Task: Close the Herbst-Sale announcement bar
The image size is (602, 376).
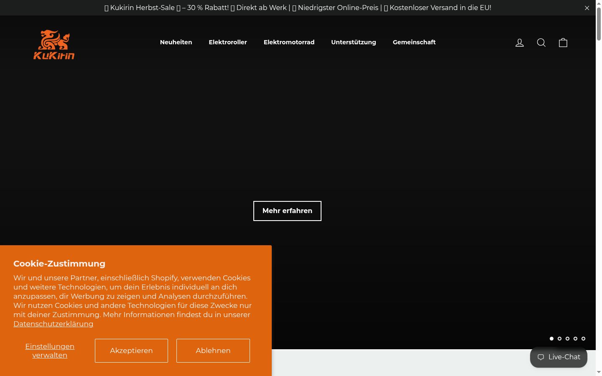Action: pyautogui.click(x=587, y=8)
